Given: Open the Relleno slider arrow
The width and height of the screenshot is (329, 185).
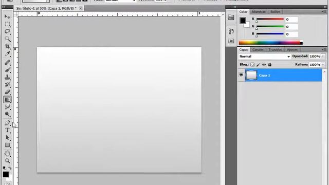Looking at the screenshot, I should click(x=323, y=65).
